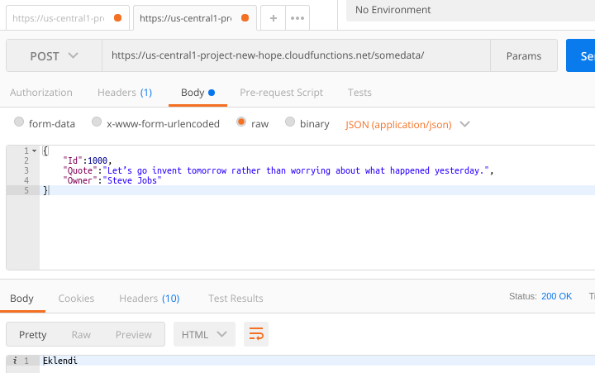Show the response Preview view
Viewport: 595px width, 373px height.
pyautogui.click(x=133, y=334)
